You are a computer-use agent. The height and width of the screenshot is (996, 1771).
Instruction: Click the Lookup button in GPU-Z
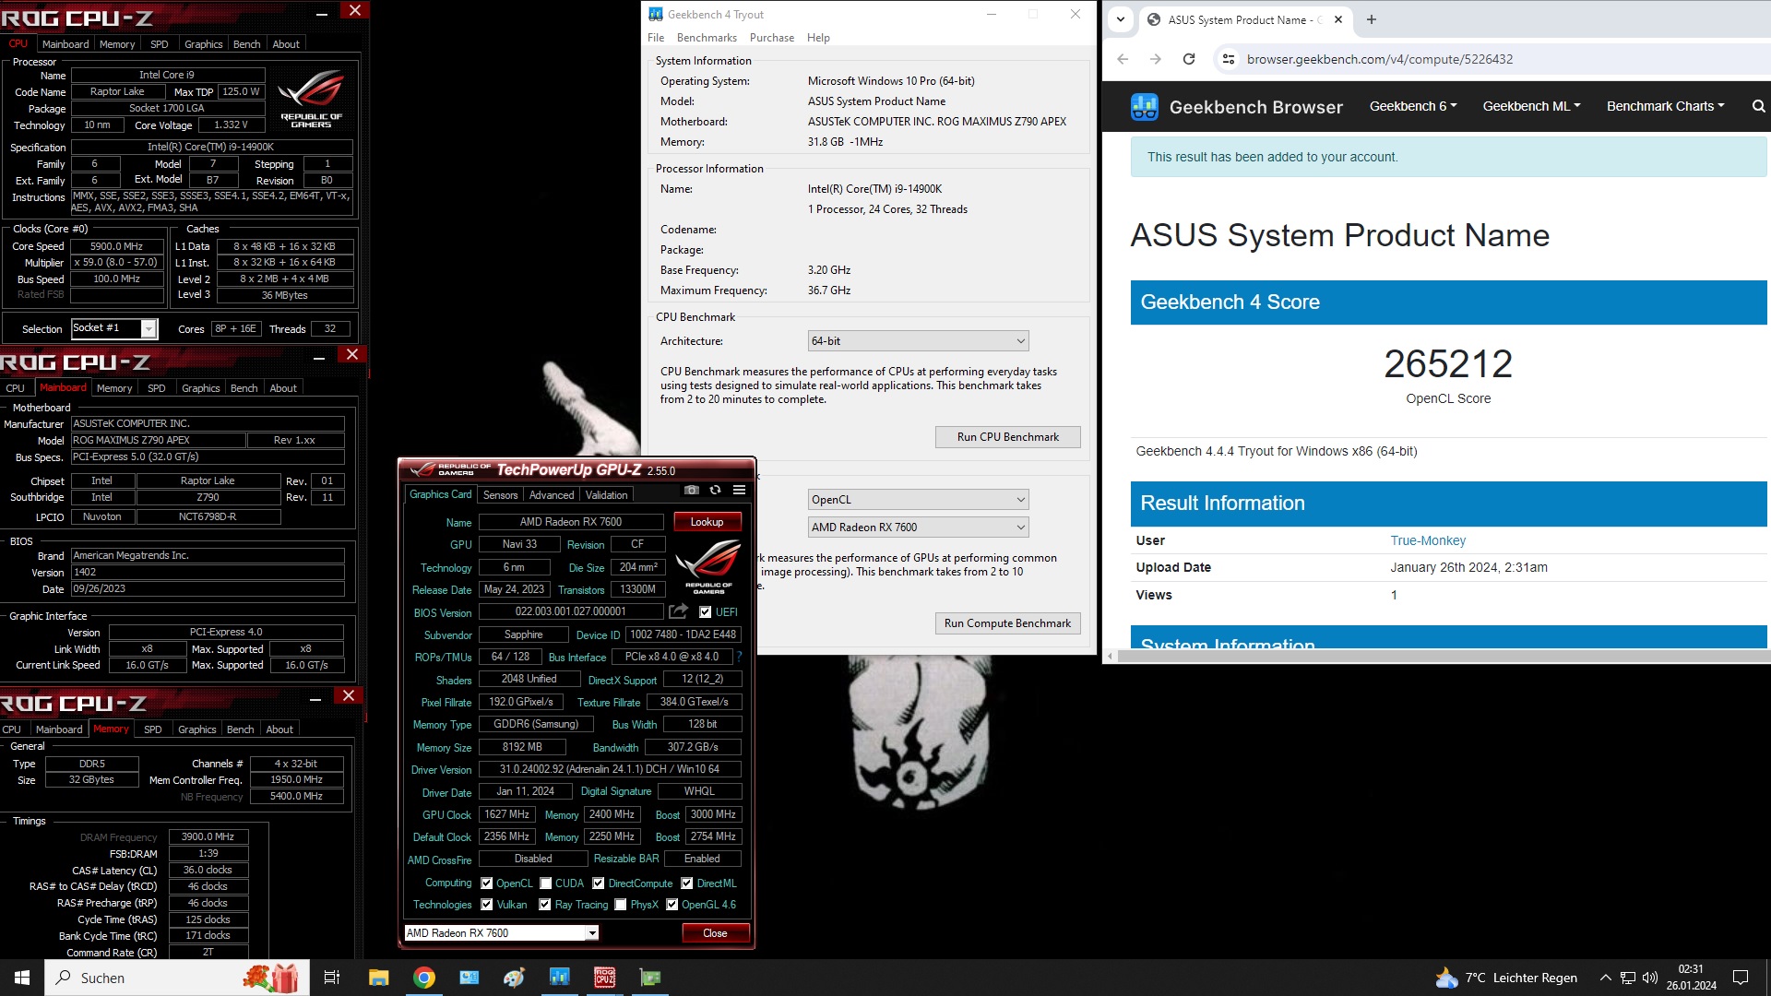[707, 522]
